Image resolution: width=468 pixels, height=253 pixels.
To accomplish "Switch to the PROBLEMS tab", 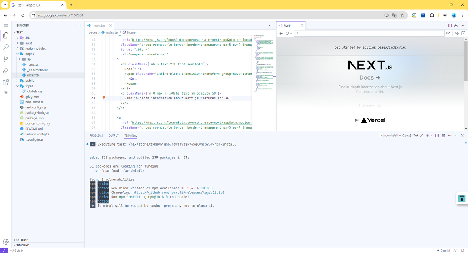I will [x=96, y=135].
